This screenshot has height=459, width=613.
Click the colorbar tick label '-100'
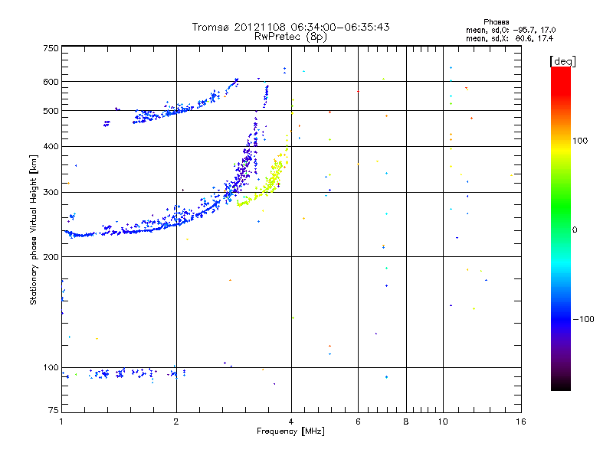[x=583, y=319]
